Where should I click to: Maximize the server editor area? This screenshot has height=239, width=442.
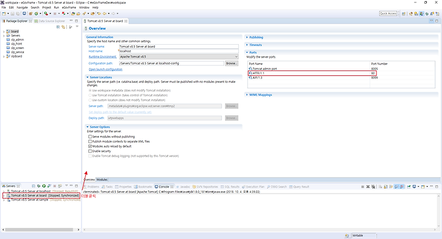436,21
